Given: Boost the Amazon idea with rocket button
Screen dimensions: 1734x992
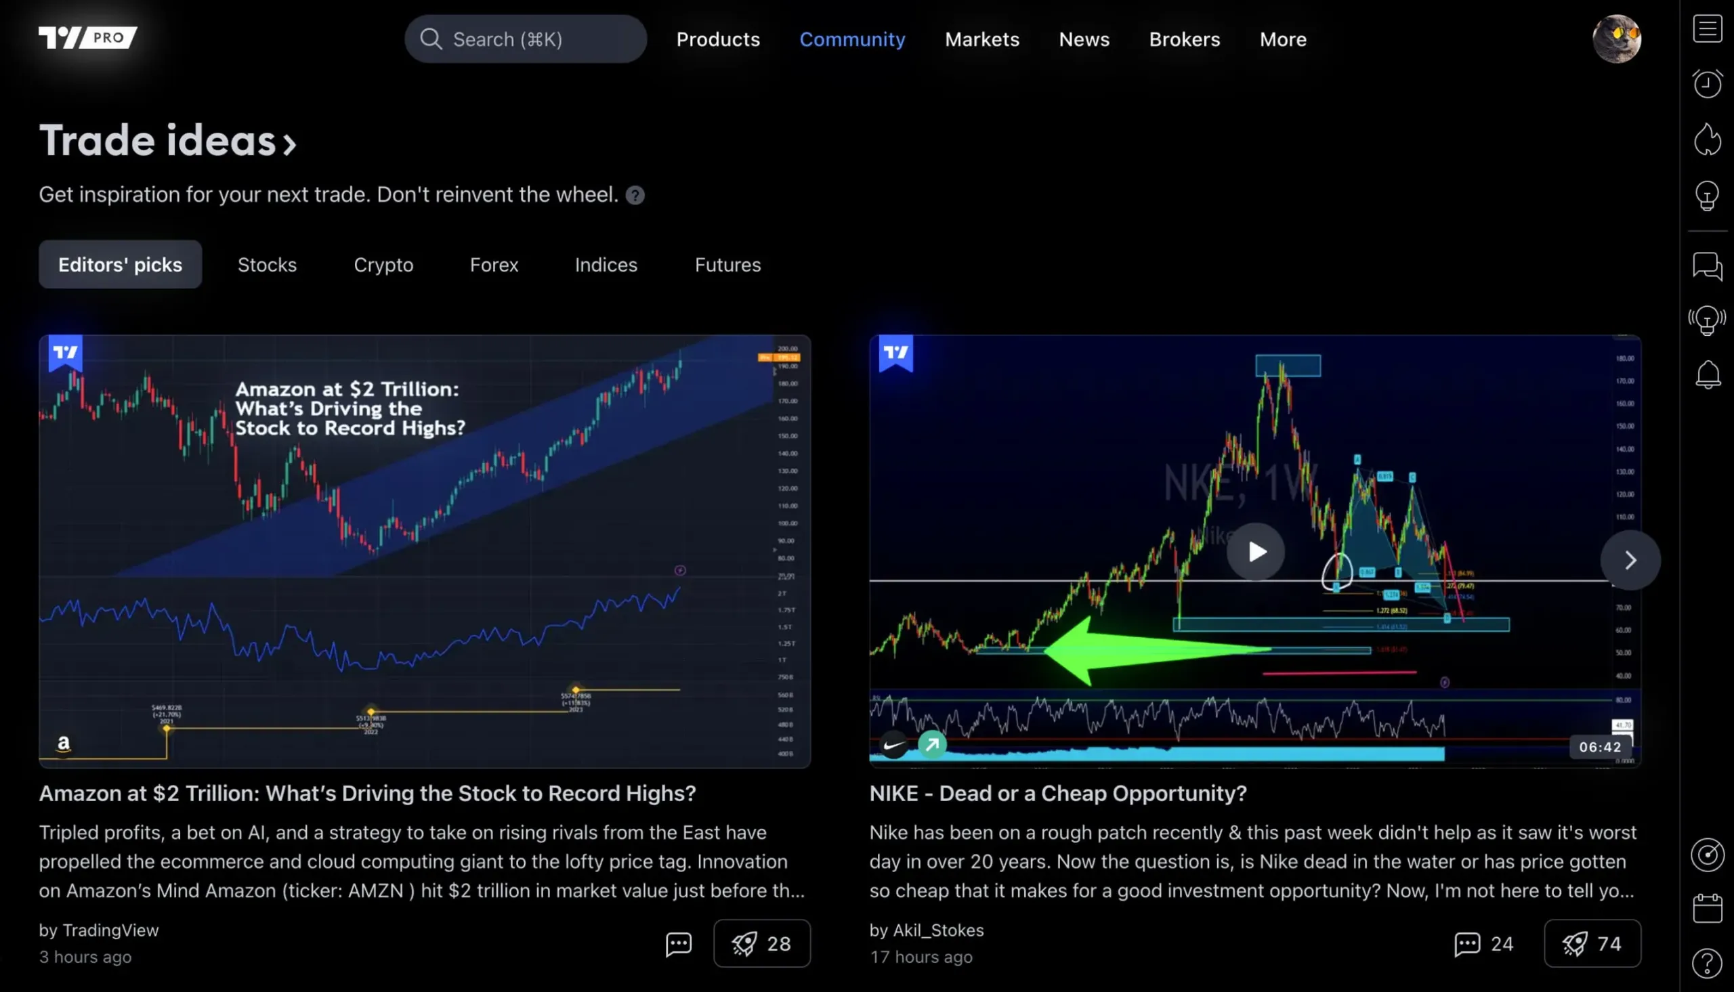Looking at the screenshot, I should point(762,944).
